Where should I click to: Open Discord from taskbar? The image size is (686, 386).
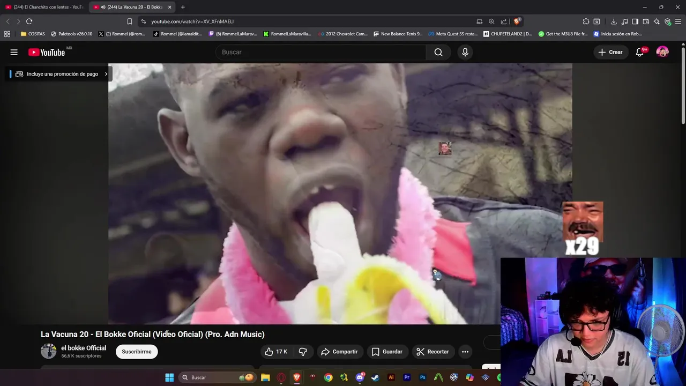(360, 377)
